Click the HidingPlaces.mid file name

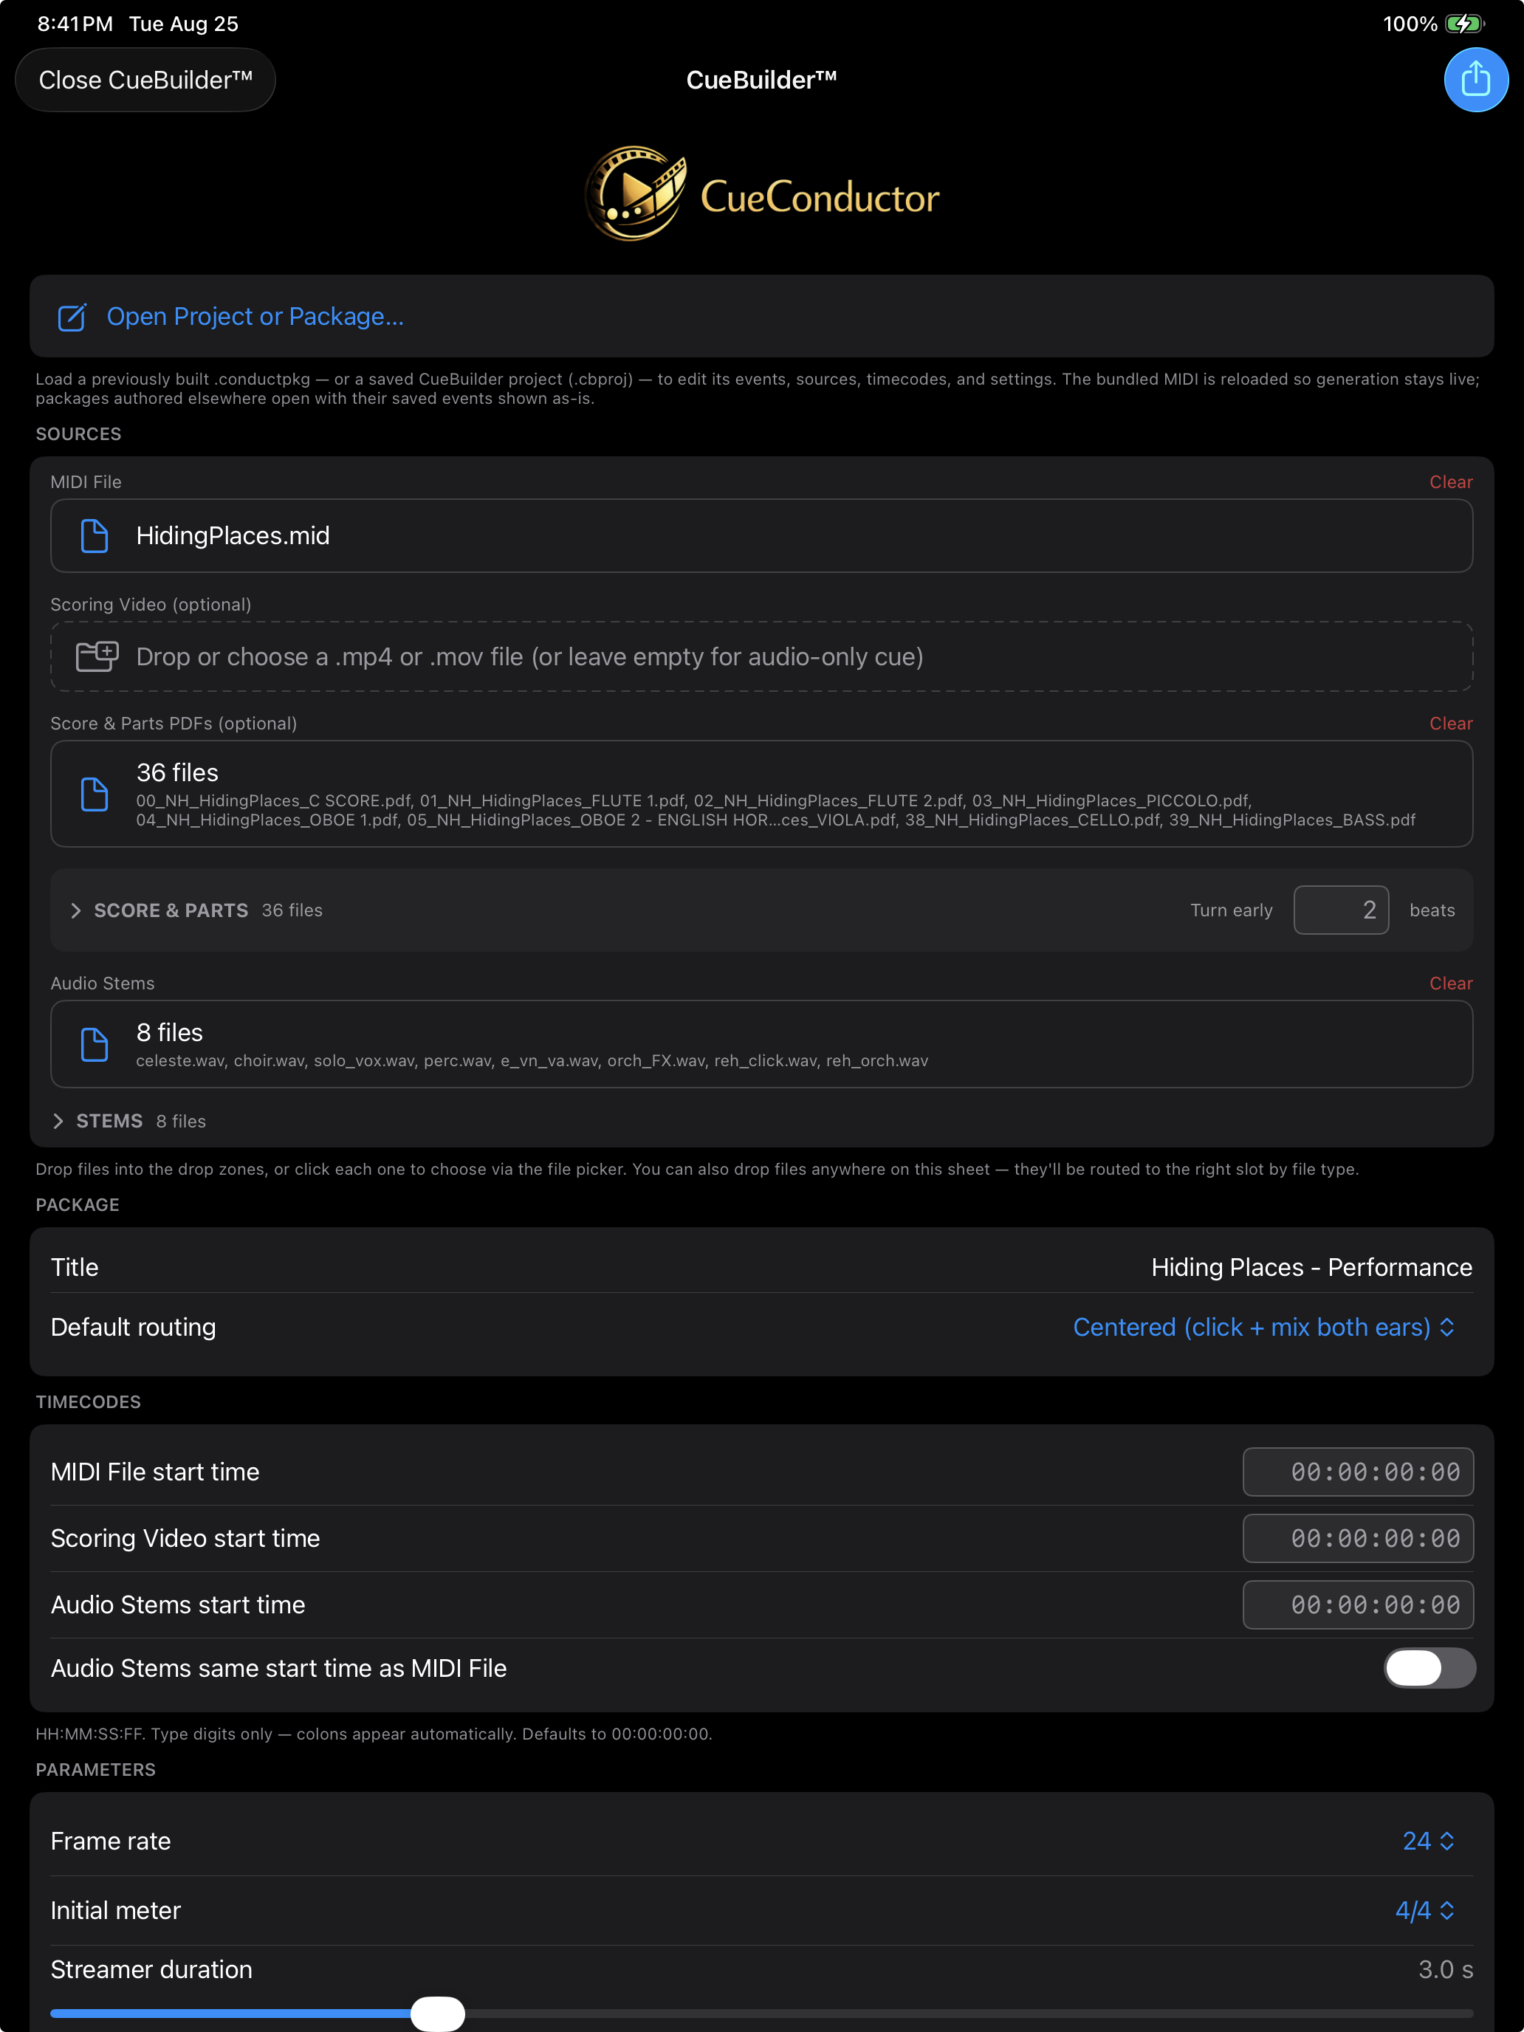tap(233, 535)
